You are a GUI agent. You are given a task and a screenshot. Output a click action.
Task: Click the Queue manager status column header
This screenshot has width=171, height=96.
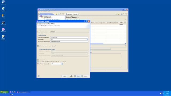(x=100, y=23)
